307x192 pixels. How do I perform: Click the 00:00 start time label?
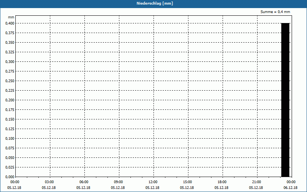pyautogui.click(x=15, y=182)
